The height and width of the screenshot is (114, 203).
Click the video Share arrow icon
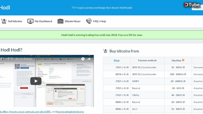[89, 59]
